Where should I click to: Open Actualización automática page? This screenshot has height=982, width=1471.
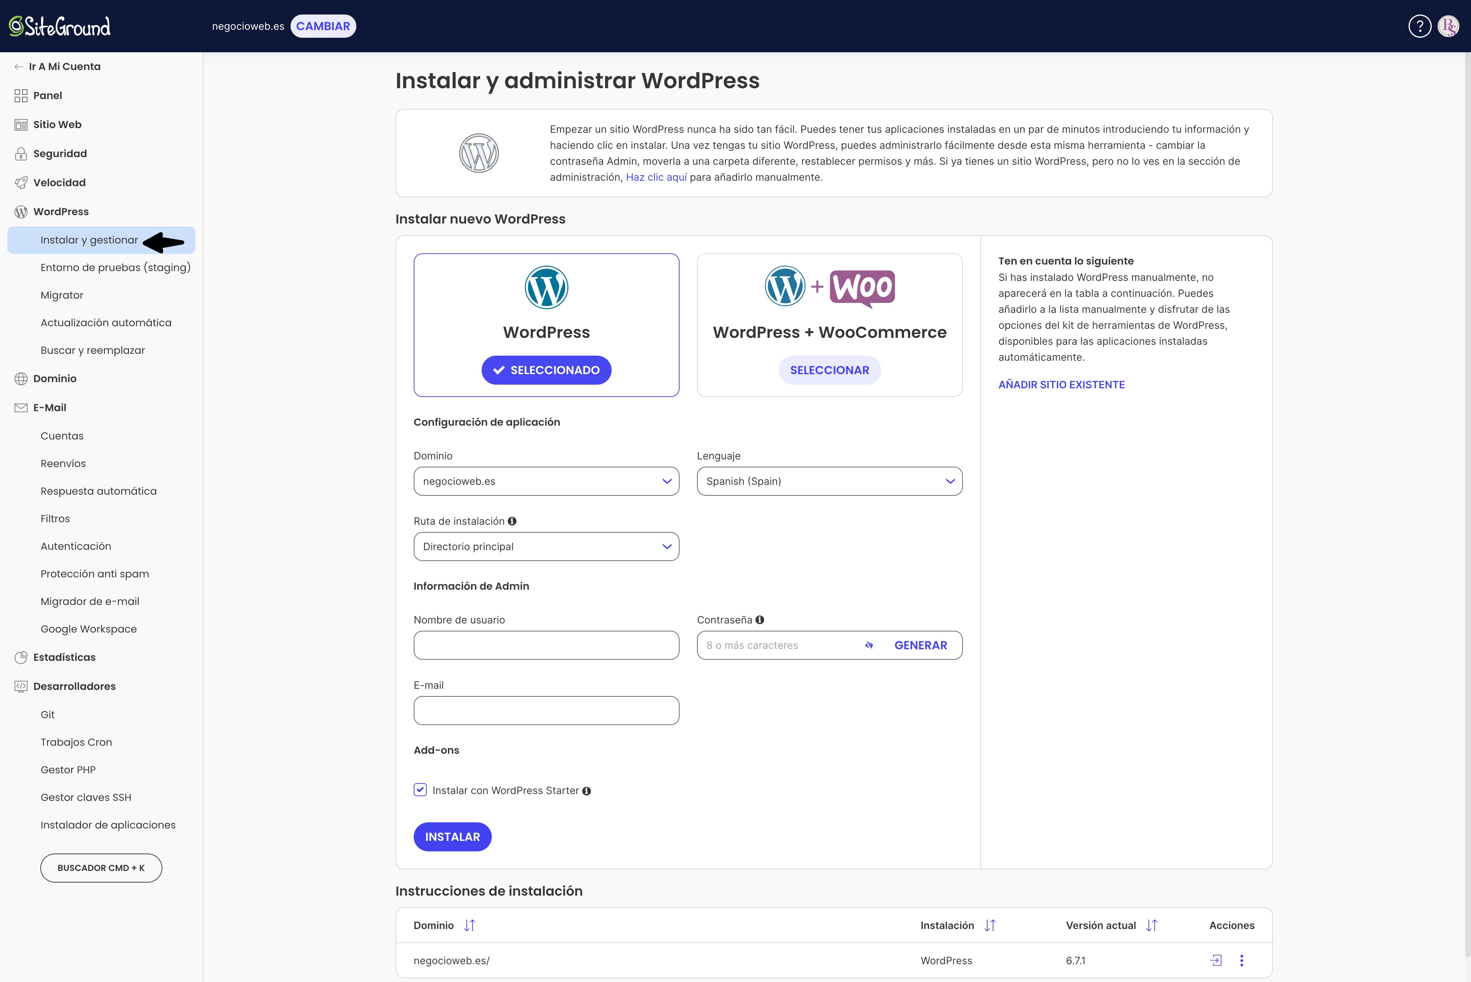[x=106, y=323]
